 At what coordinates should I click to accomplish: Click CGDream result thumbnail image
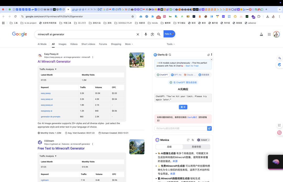click(137, 147)
